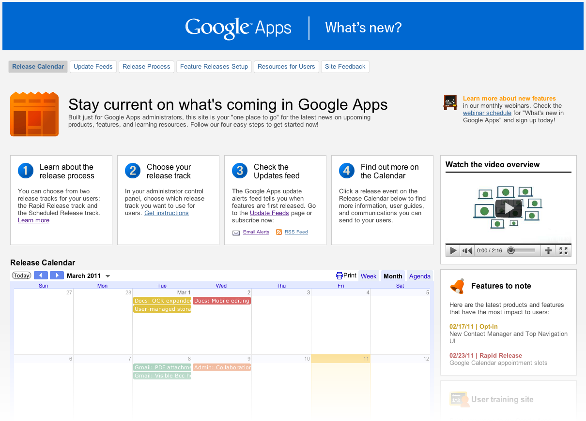Expand the video to fullscreen

click(563, 250)
